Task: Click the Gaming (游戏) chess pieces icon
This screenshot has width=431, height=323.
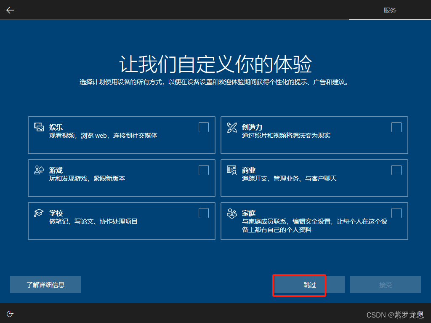Action: 39,170
